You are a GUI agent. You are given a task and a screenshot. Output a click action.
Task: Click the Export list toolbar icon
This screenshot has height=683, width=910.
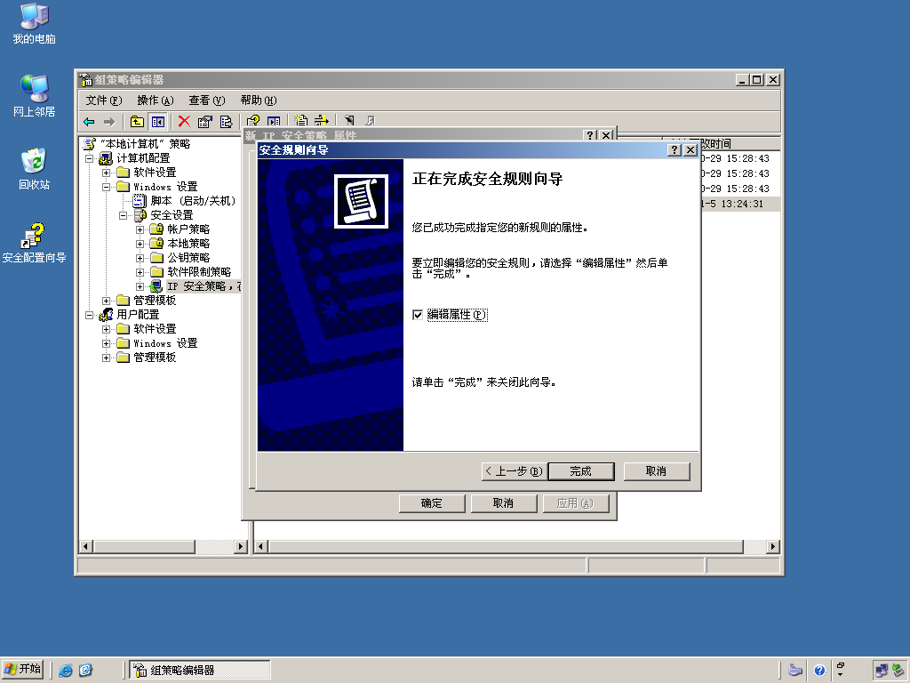226,121
